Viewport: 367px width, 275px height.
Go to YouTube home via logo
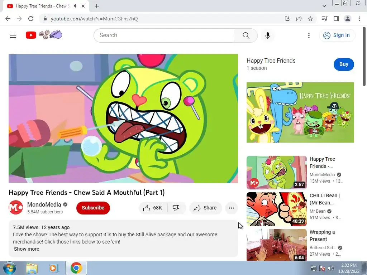(31, 35)
